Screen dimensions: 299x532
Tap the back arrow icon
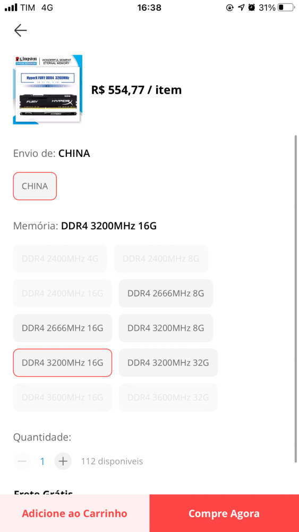pyautogui.click(x=20, y=30)
